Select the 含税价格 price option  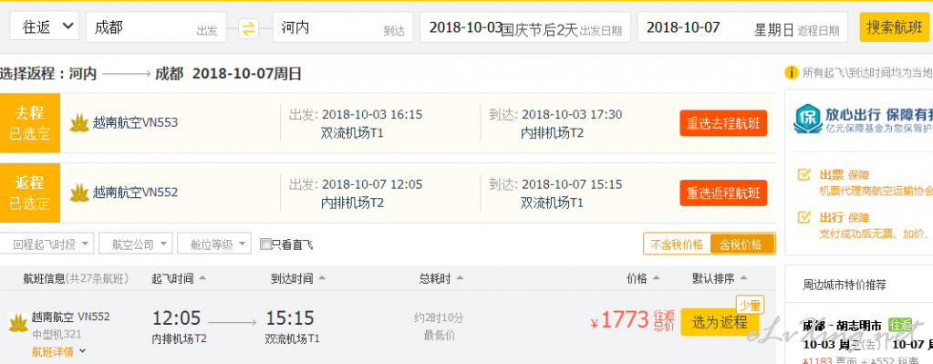742,244
